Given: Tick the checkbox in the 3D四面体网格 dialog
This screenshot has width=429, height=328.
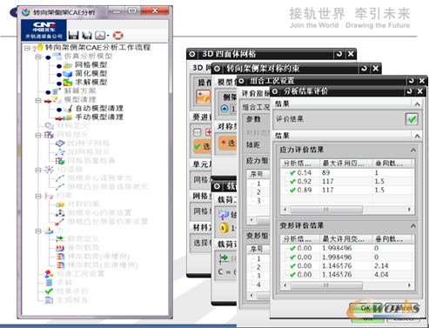Looking at the screenshot, I should point(198,132).
